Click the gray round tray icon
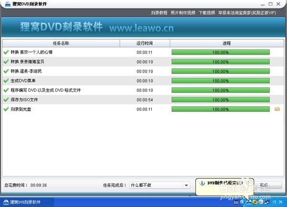This screenshot has width=287, height=207. tap(261, 202)
